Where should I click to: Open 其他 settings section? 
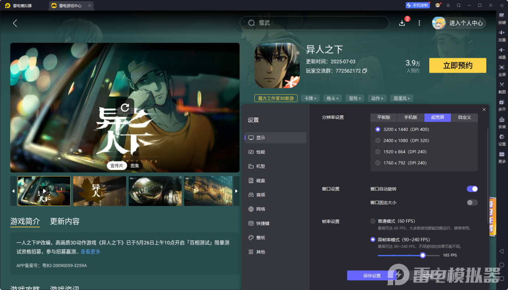(x=276, y=252)
